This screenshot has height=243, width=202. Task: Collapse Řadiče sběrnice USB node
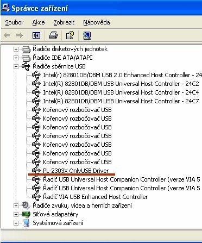click(x=16, y=66)
